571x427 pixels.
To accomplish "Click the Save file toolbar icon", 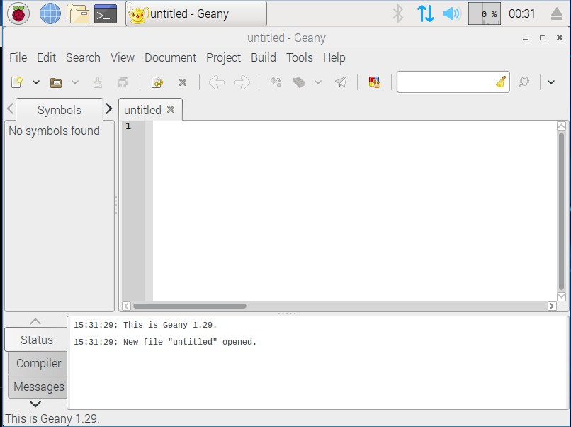I will (x=98, y=82).
